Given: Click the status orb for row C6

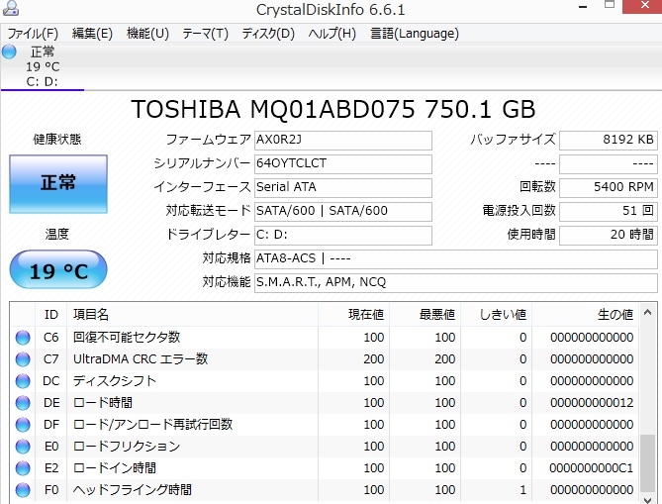Looking at the screenshot, I should 23,338.
